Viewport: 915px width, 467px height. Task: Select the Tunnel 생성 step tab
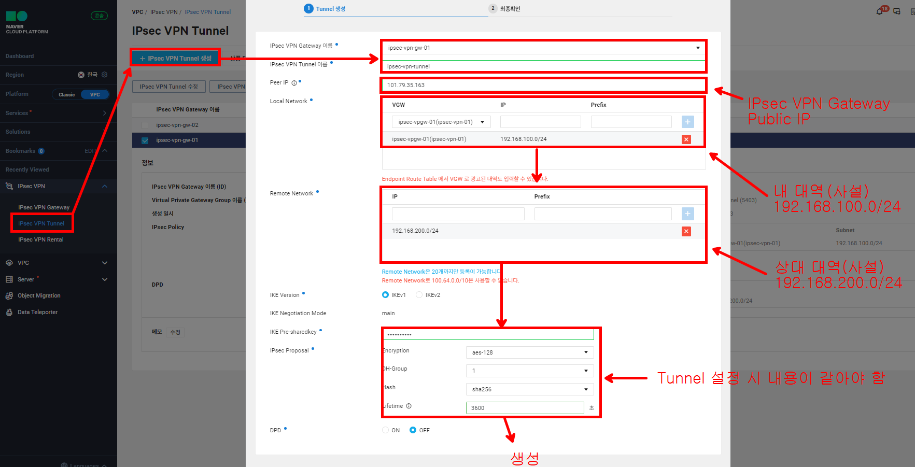(x=325, y=9)
